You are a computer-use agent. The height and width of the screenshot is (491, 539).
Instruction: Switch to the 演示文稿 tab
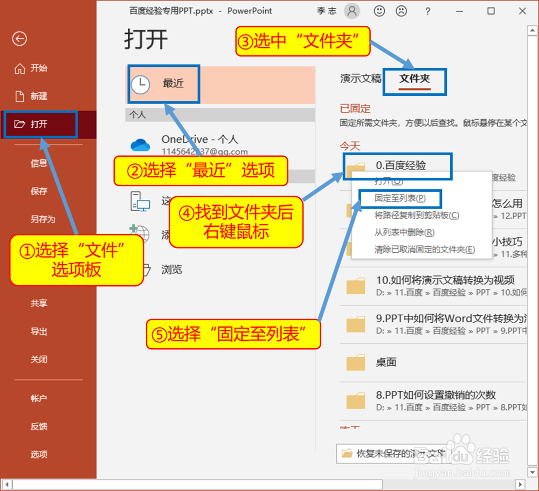[x=361, y=79]
